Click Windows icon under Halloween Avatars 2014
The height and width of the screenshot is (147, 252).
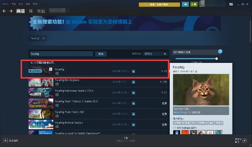click(x=57, y=94)
